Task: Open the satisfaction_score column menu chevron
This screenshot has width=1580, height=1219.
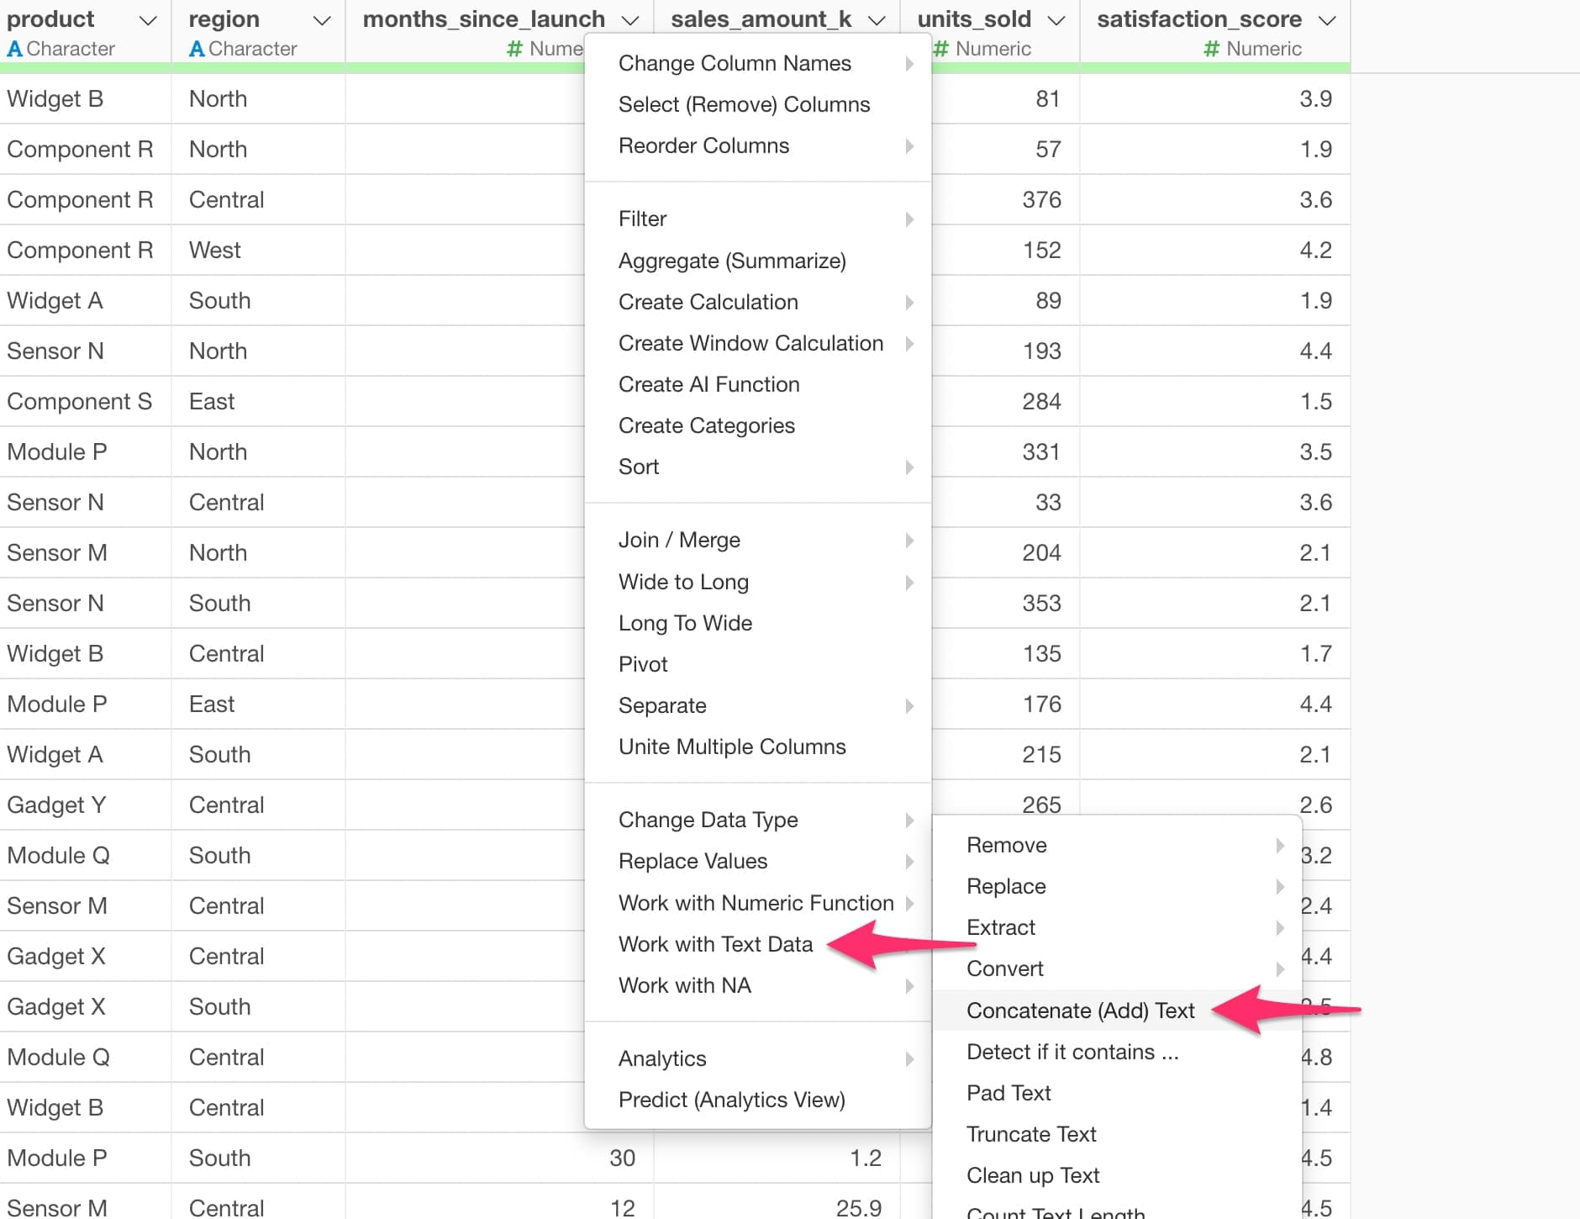Action: pos(1327,20)
